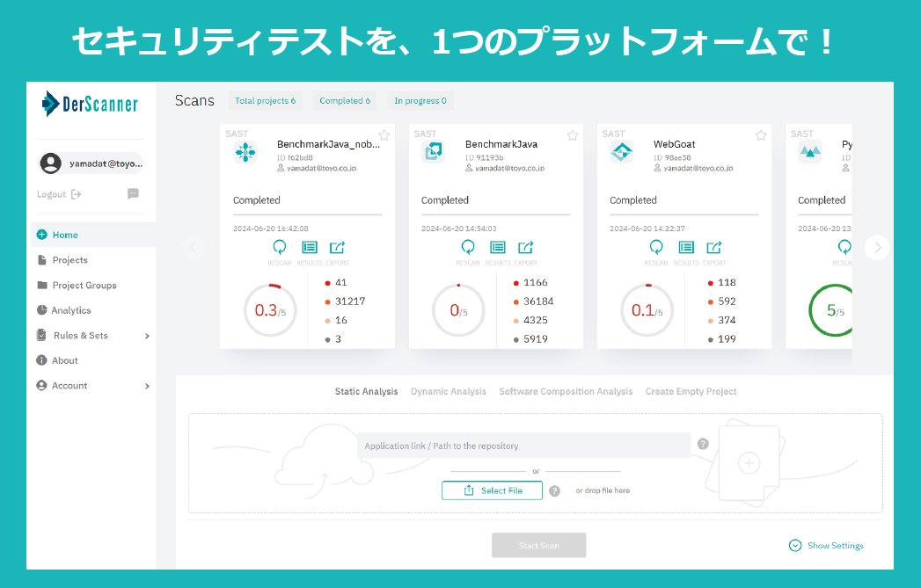Open the feedback message icon near Logout

point(132,193)
